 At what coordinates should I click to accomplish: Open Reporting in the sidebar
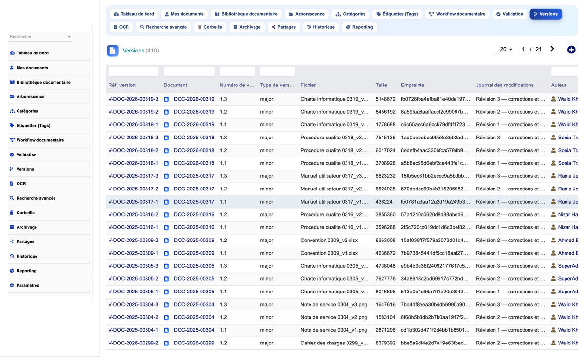pyautogui.click(x=23, y=271)
